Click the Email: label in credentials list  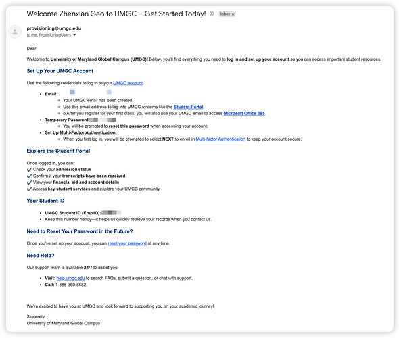tap(51, 94)
